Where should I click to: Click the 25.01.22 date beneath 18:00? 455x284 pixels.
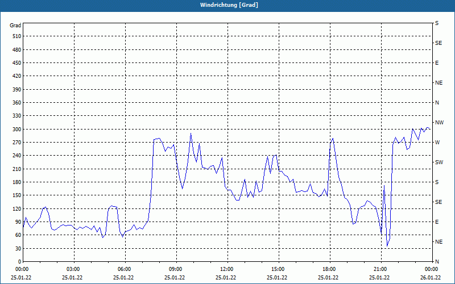[x=328, y=277]
